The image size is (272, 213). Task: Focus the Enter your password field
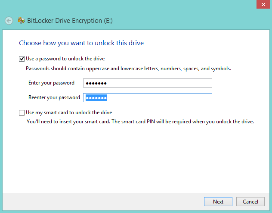click(148, 83)
